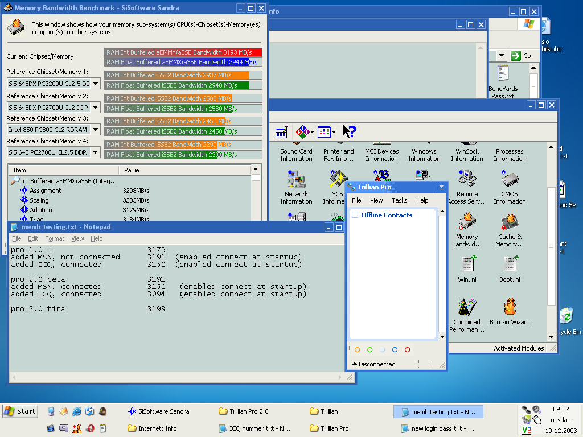
Task: Open the Tasks menu in Trillian Pro
Action: (x=400, y=200)
